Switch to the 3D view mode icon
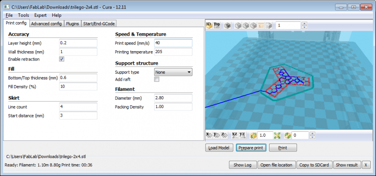Image resolution: width=376 pixels, height=176 pixels. pos(209,25)
